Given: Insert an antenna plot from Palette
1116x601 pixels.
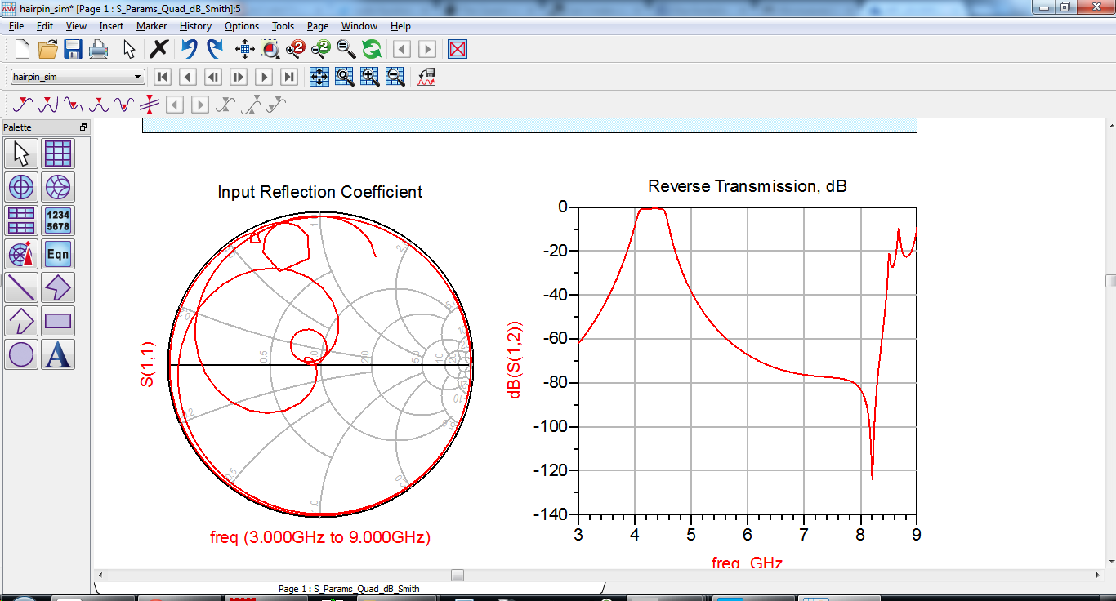Looking at the screenshot, I should (x=21, y=254).
